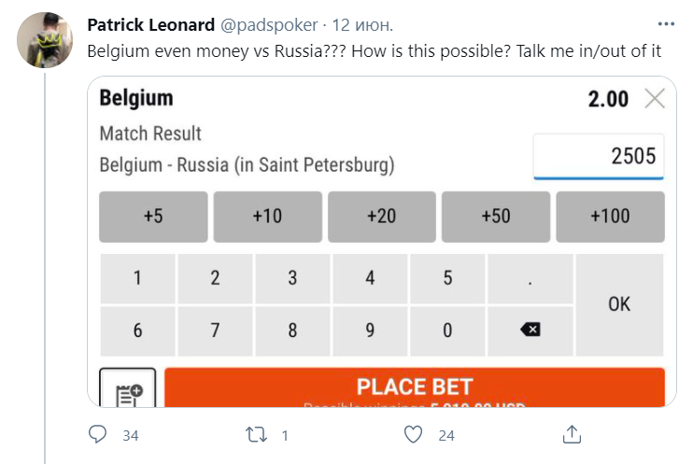The width and height of the screenshot is (693, 464).
Task: Add +20 to the stake
Action: coord(381,216)
